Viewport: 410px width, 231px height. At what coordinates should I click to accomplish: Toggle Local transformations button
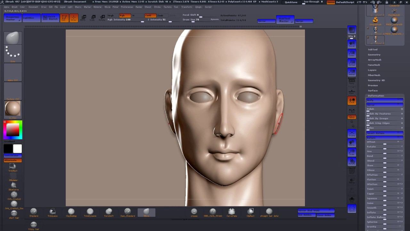tap(352, 101)
